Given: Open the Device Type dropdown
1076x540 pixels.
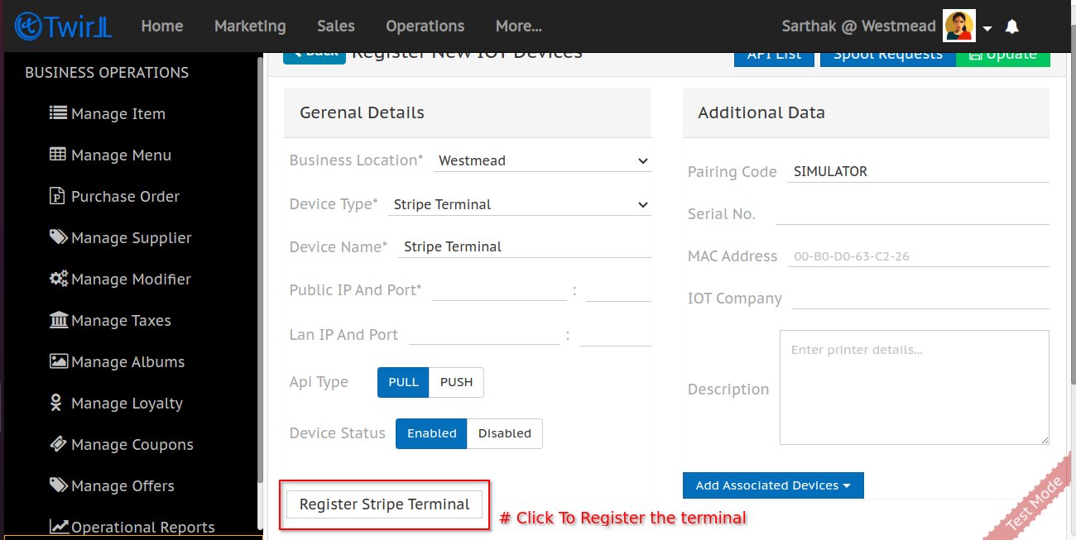Looking at the screenshot, I should [x=519, y=204].
